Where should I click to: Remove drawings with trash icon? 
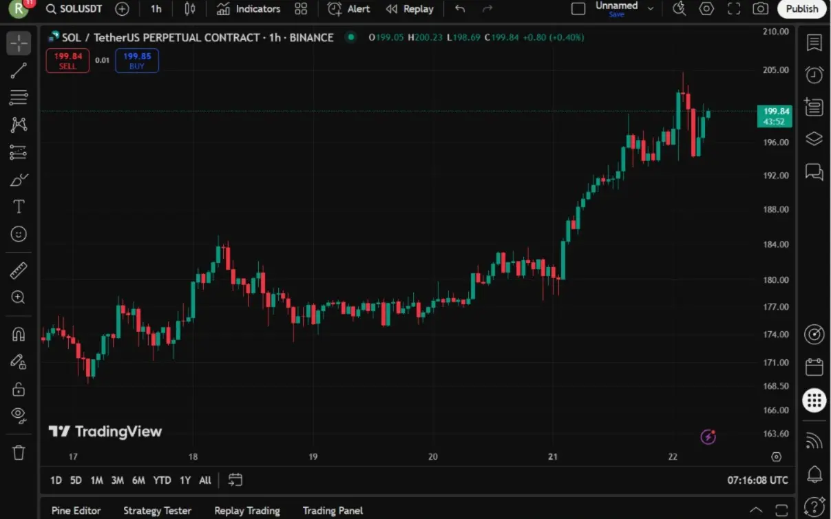tap(19, 452)
